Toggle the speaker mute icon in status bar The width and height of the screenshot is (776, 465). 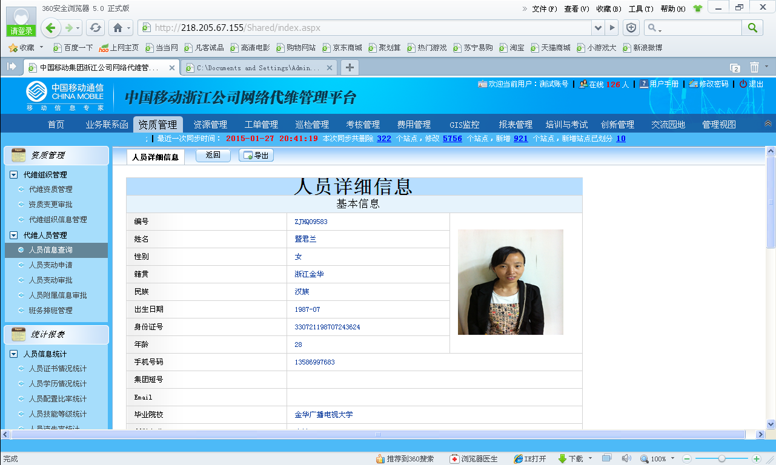(626, 458)
